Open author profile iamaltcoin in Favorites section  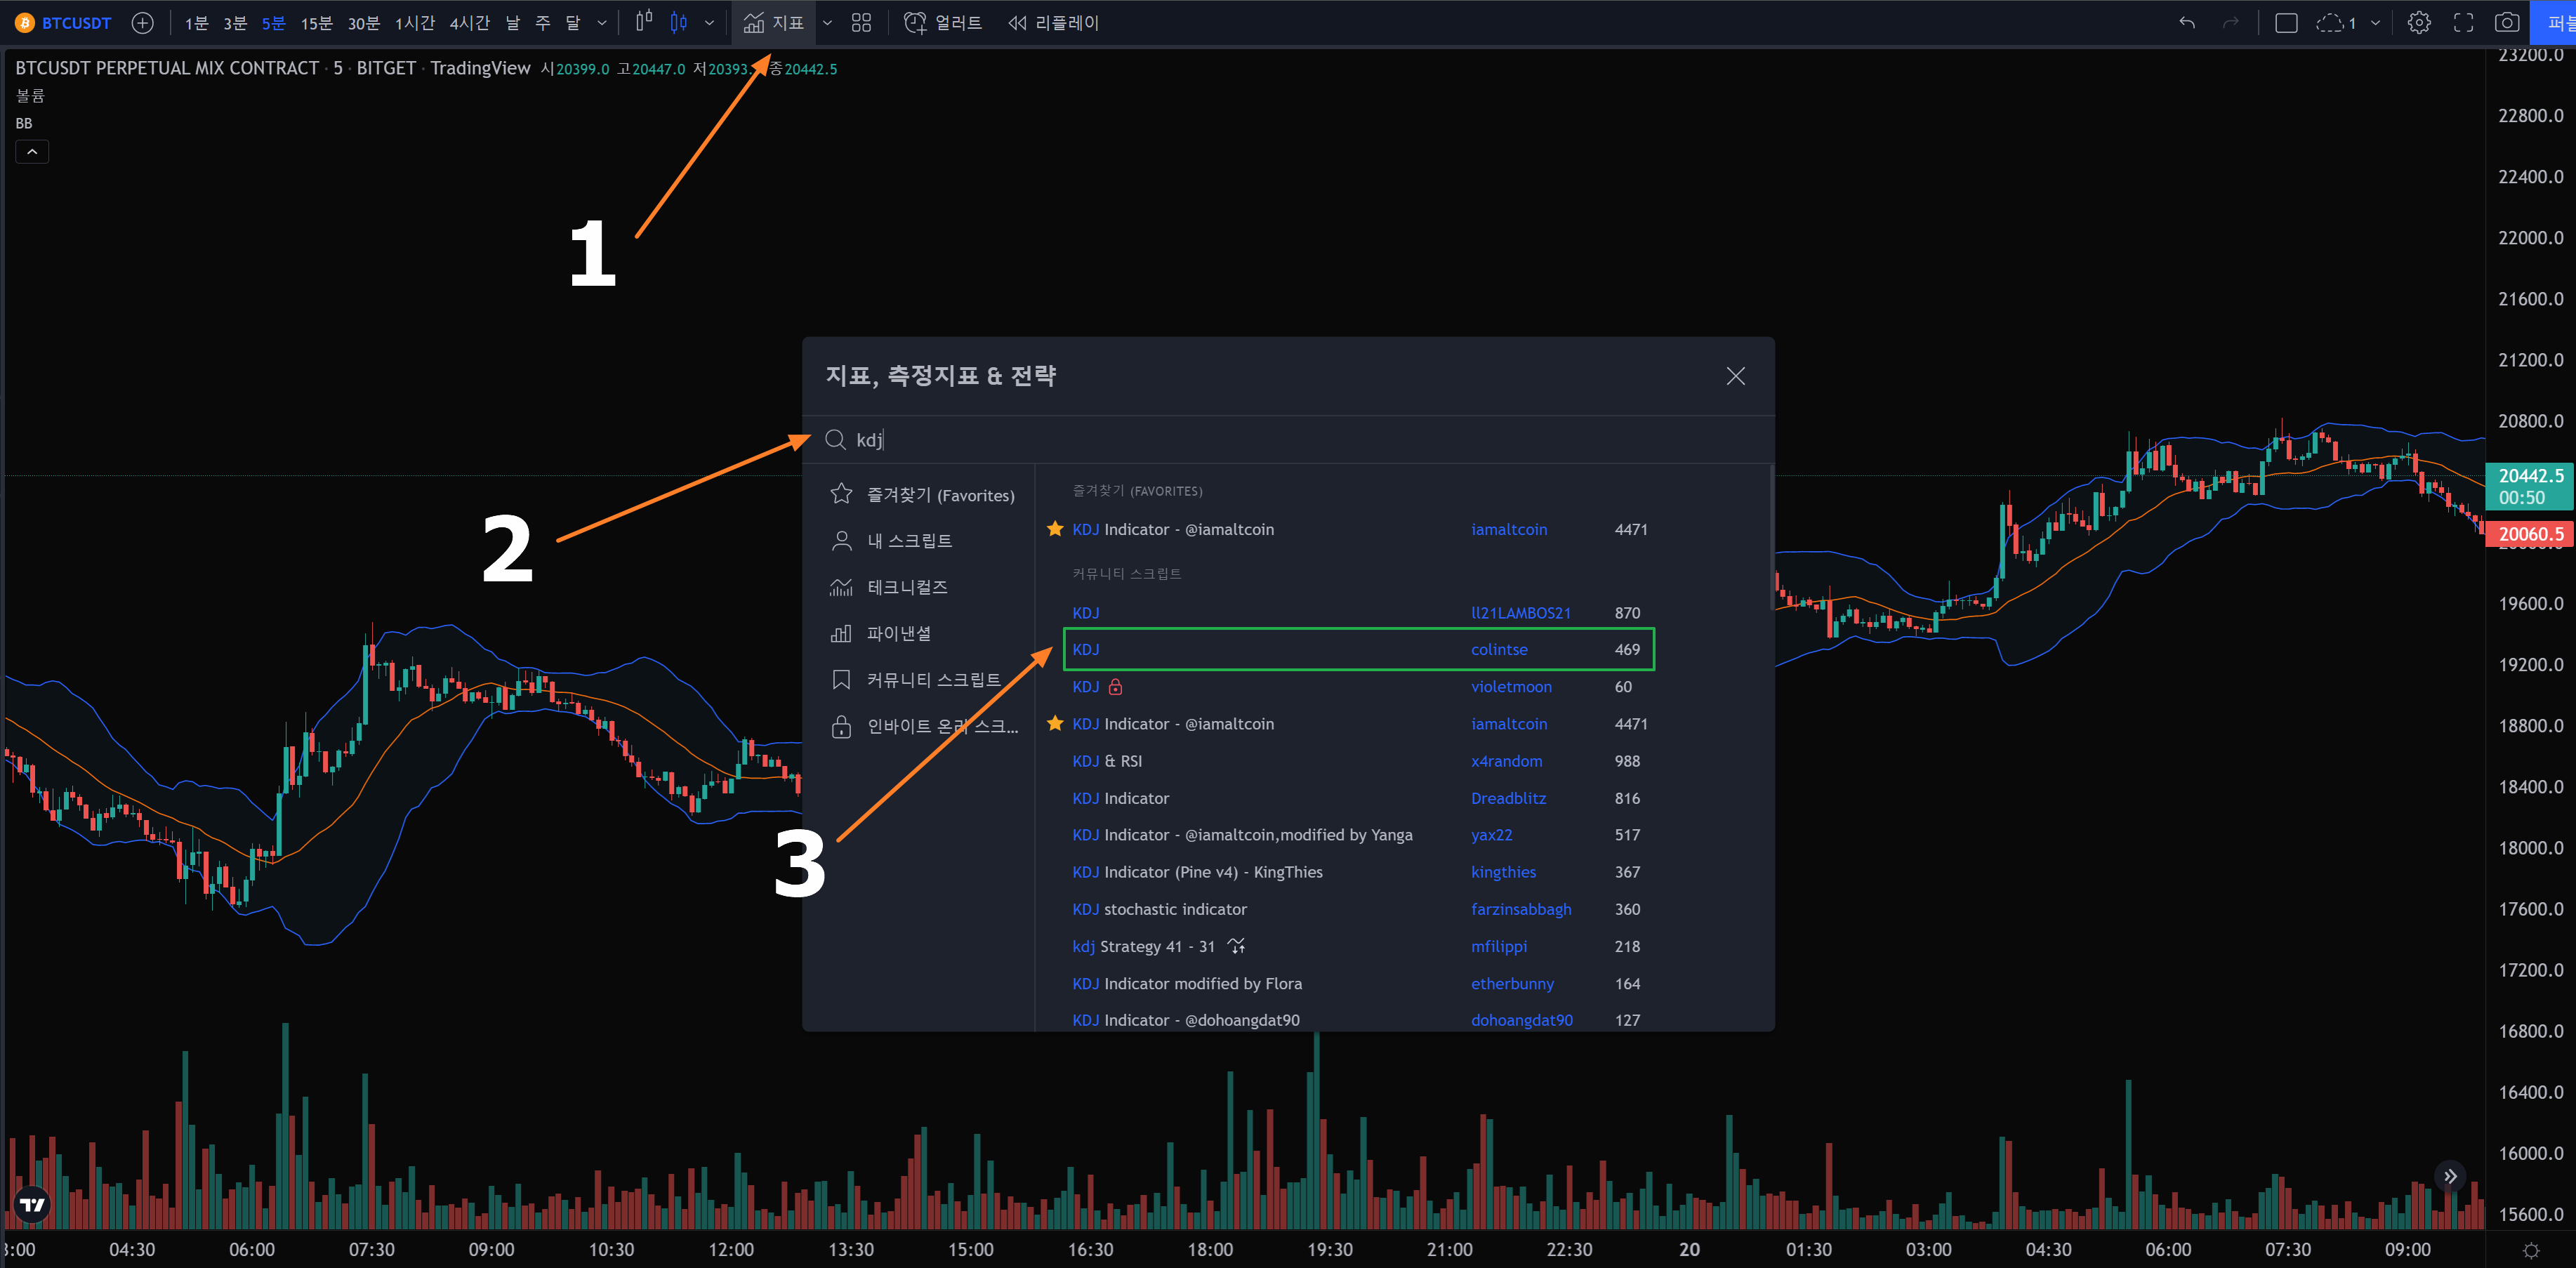pyautogui.click(x=1509, y=529)
